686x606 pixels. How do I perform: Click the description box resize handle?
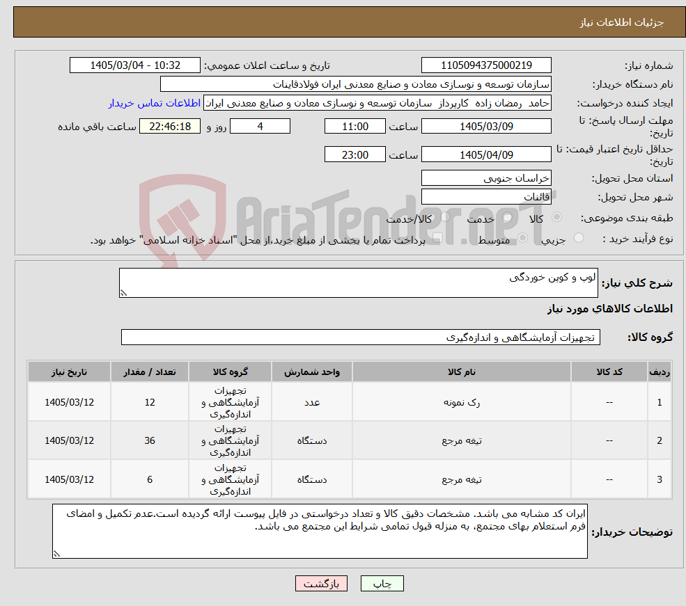point(123,293)
